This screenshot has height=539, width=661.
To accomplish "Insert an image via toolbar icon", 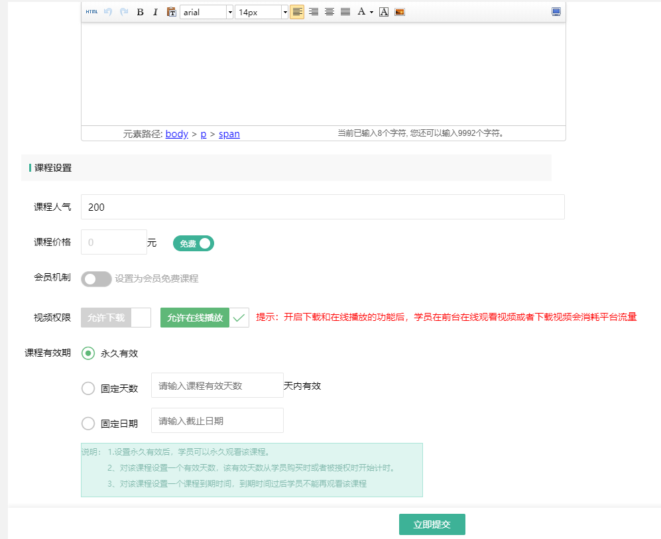I will [400, 12].
